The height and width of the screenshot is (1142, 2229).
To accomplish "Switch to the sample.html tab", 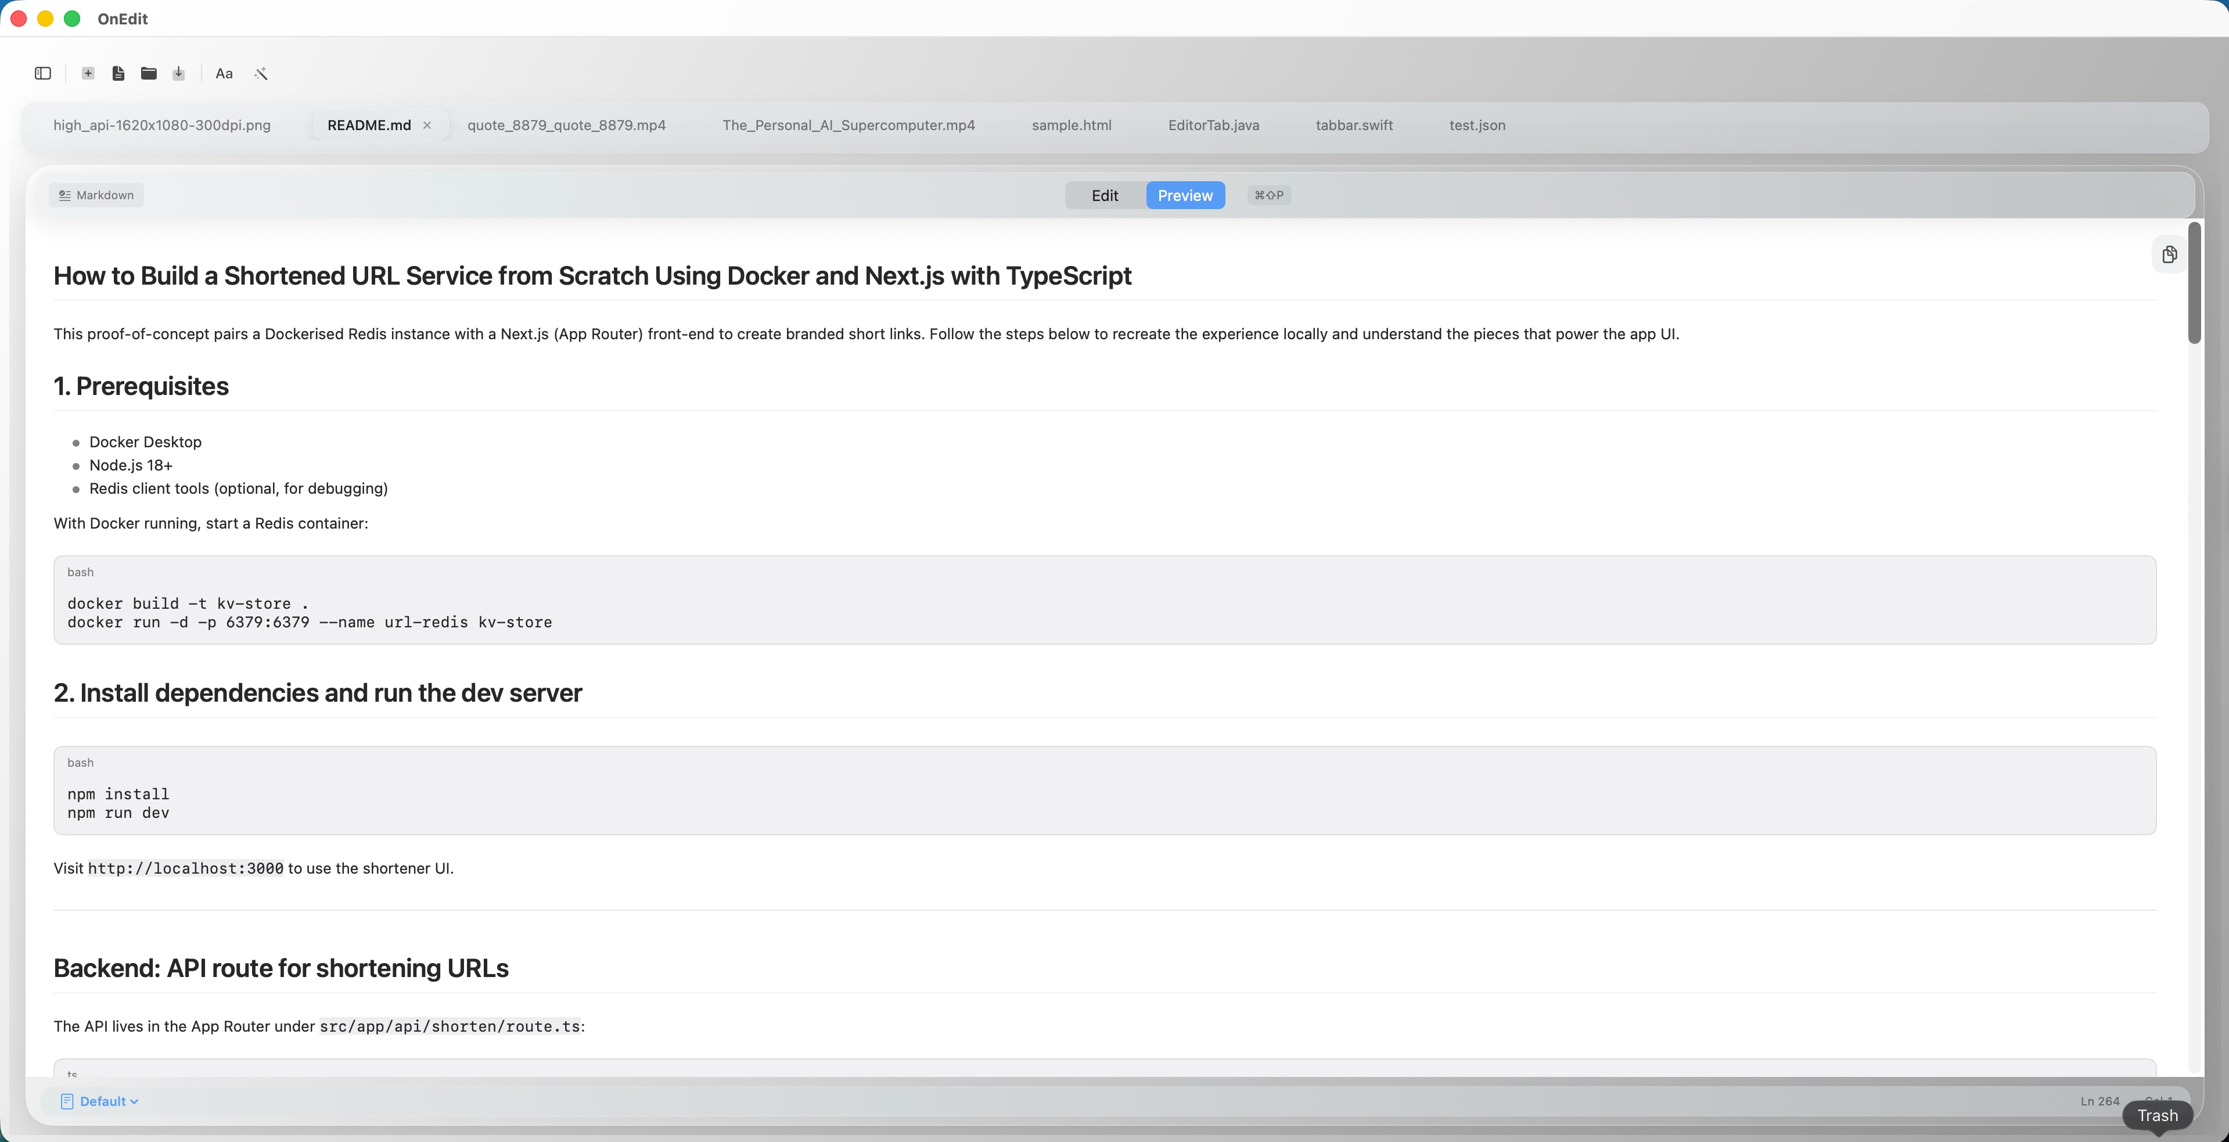I will (1072, 125).
